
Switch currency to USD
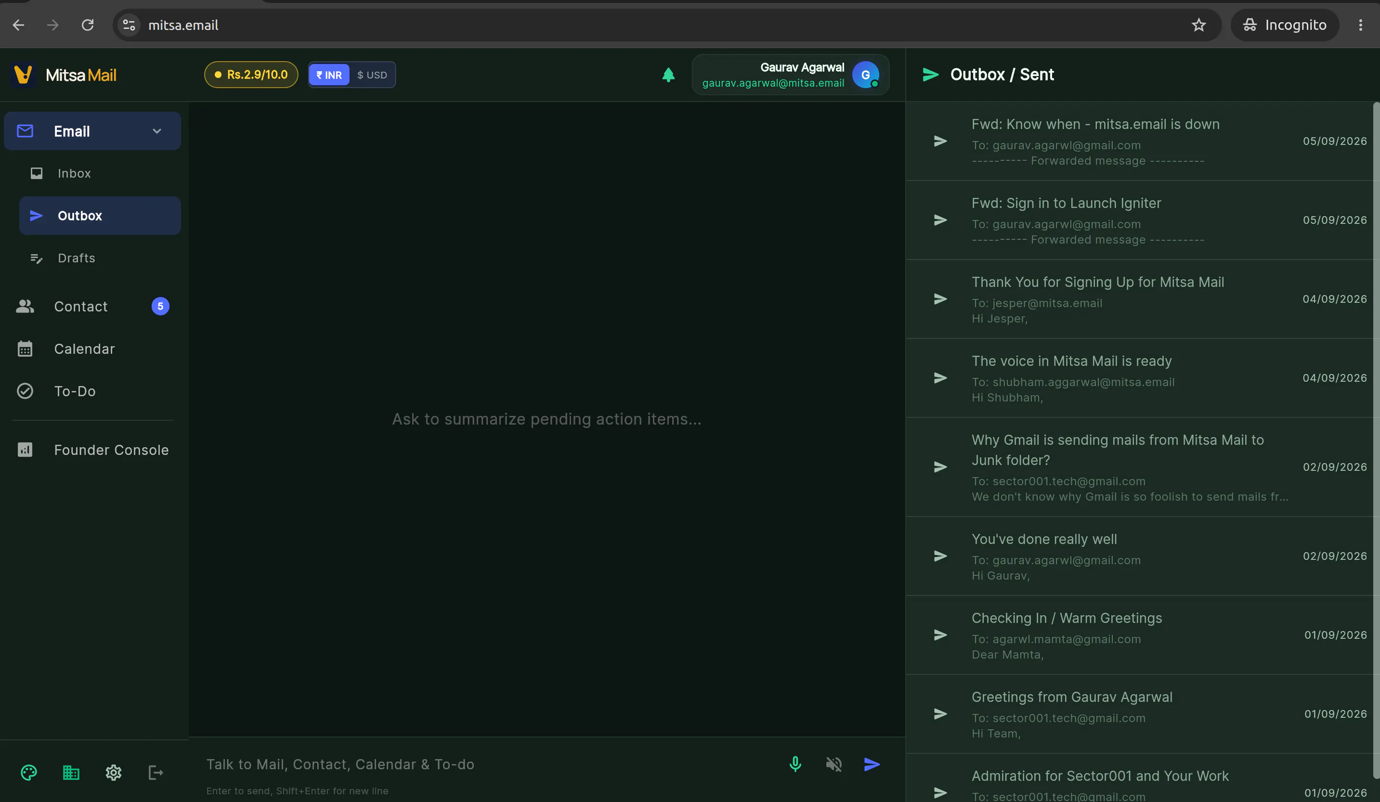[372, 75]
